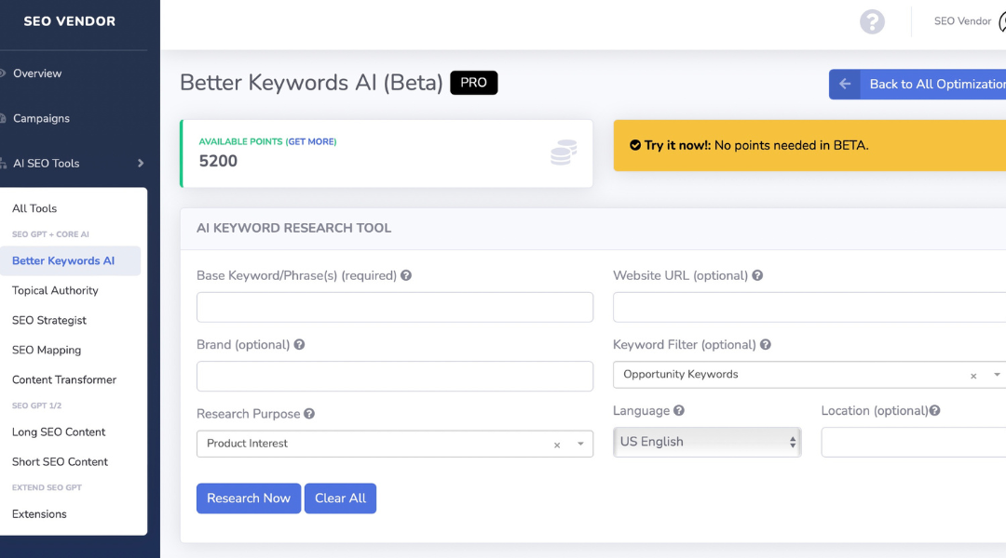Click the PRO badge next to title
The height and width of the screenshot is (558, 1006).
[474, 83]
